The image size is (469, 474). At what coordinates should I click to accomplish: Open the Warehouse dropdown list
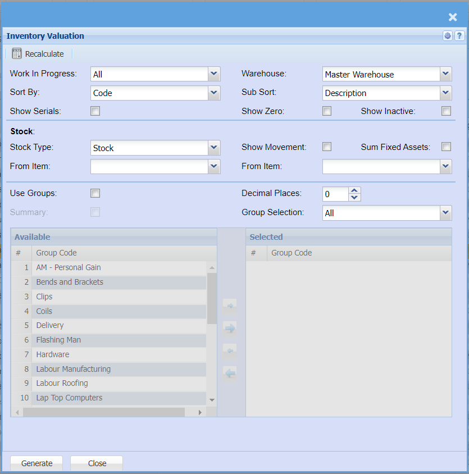(445, 74)
